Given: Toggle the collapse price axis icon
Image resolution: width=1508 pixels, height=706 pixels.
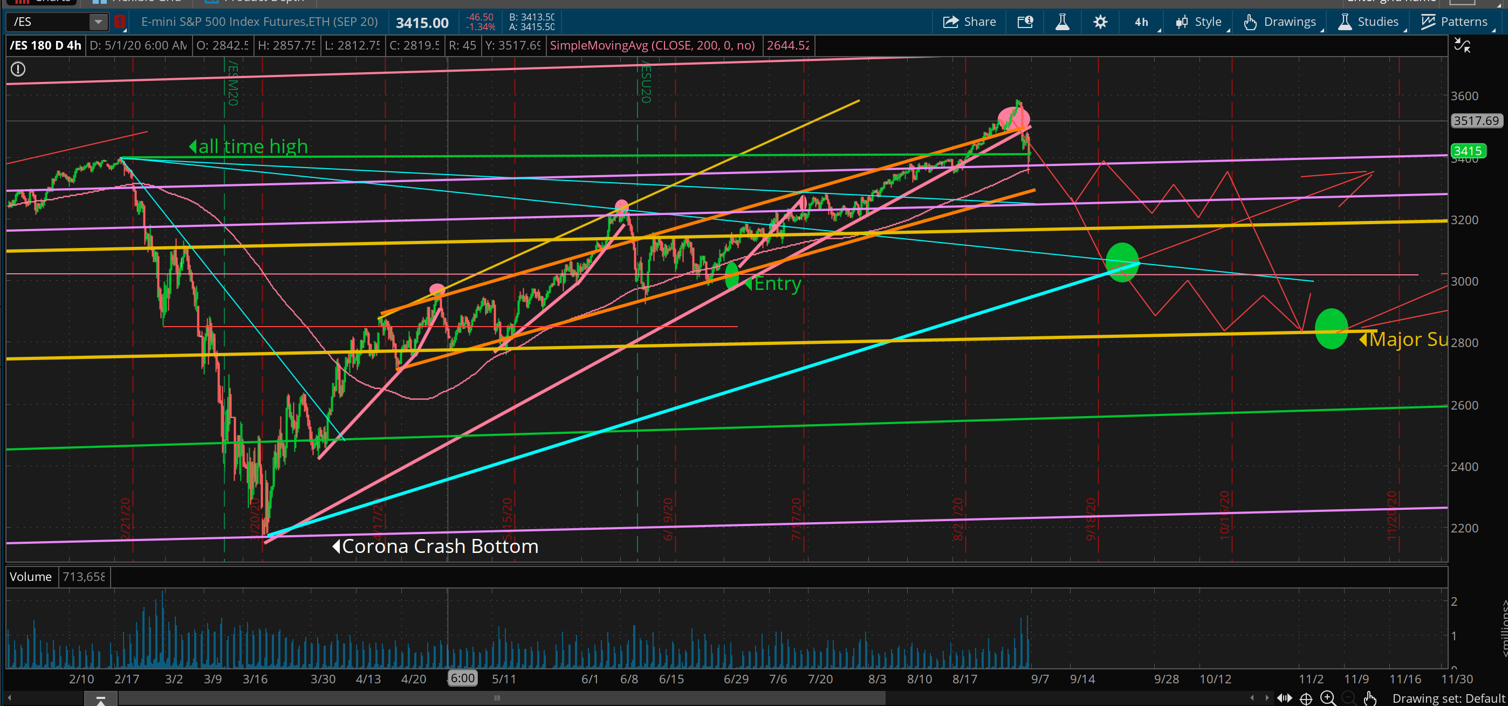Looking at the screenshot, I should click(x=1462, y=46).
